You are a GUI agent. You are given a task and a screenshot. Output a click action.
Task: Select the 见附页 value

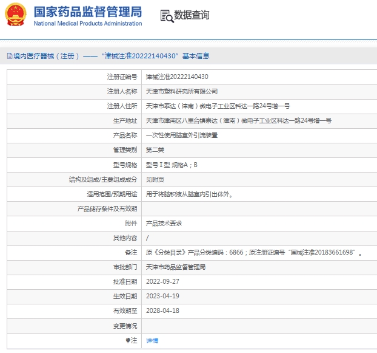pos(155,179)
